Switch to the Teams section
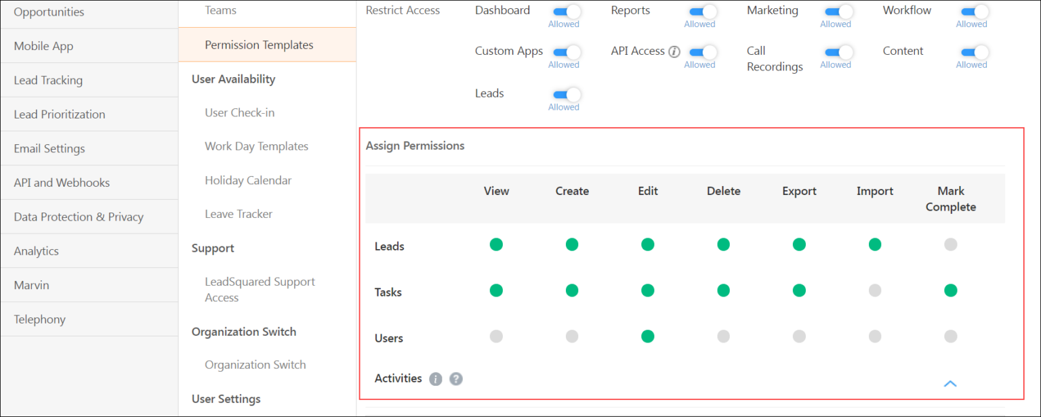The width and height of the screenshot is (1041, 417). pos(220,9)
